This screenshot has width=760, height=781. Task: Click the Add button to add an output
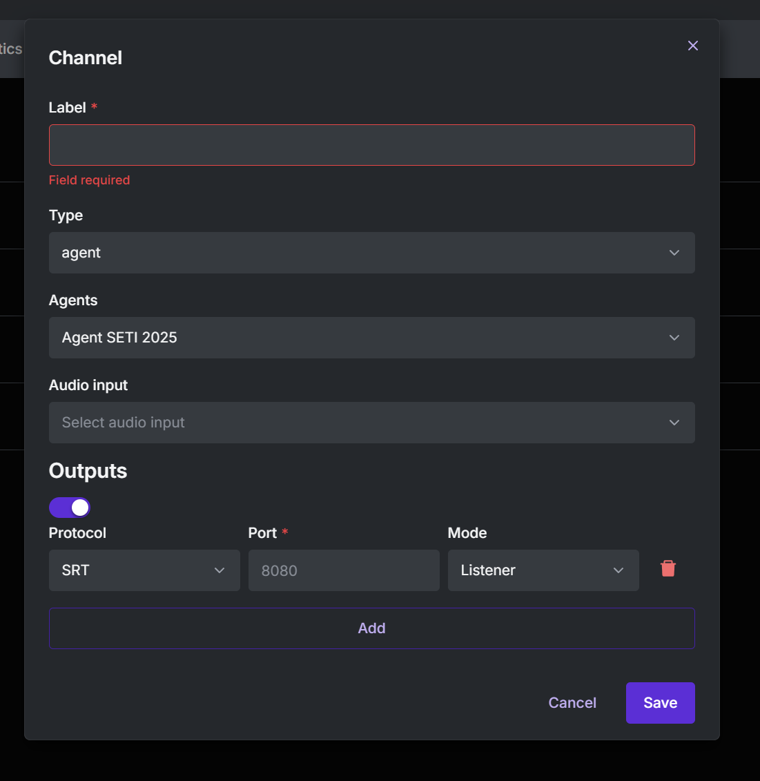(372, 628)
